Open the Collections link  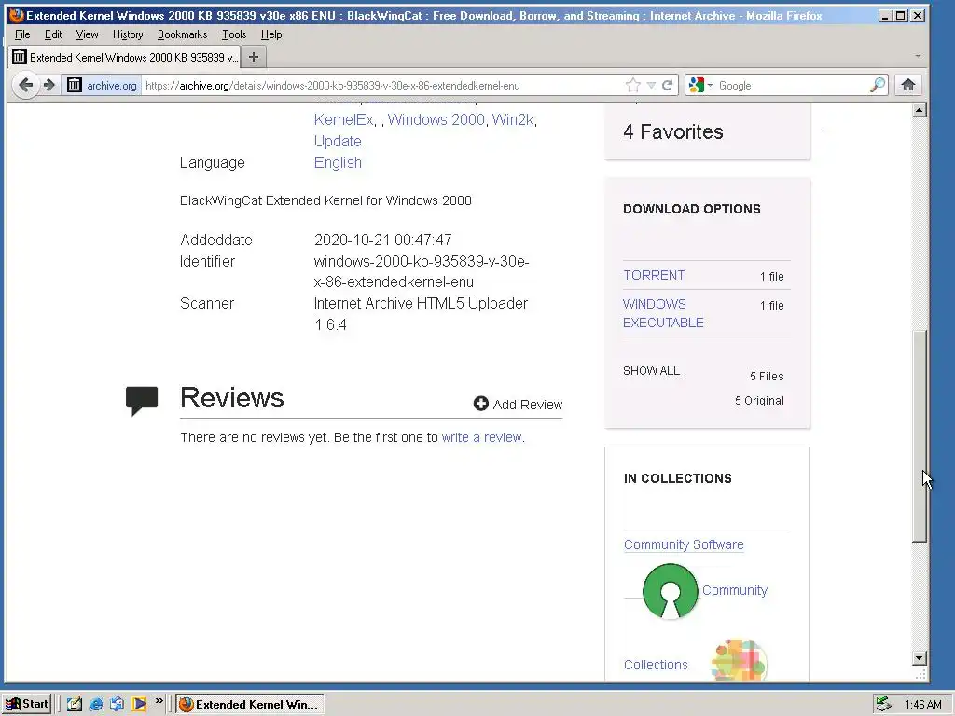[x=656, y=665]
